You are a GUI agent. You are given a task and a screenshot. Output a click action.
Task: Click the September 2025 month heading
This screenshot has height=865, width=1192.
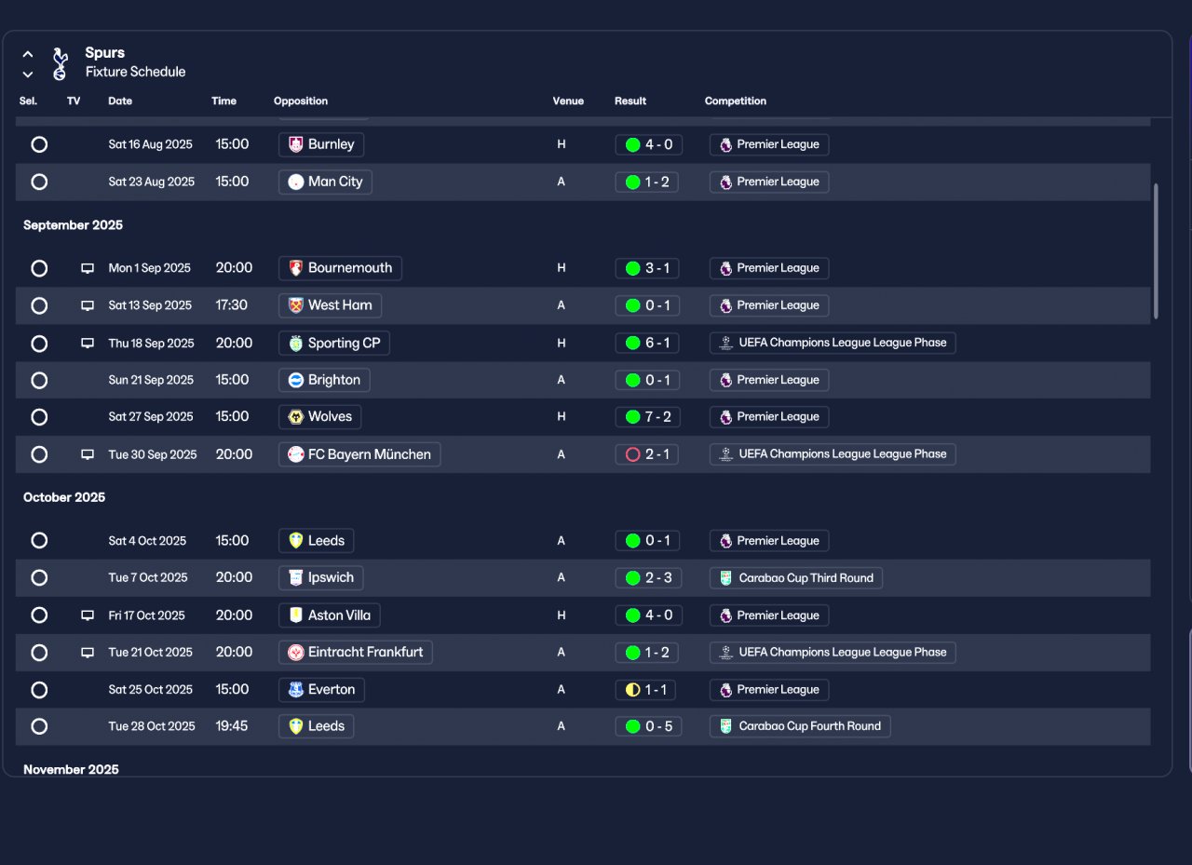tap(73, 225)
